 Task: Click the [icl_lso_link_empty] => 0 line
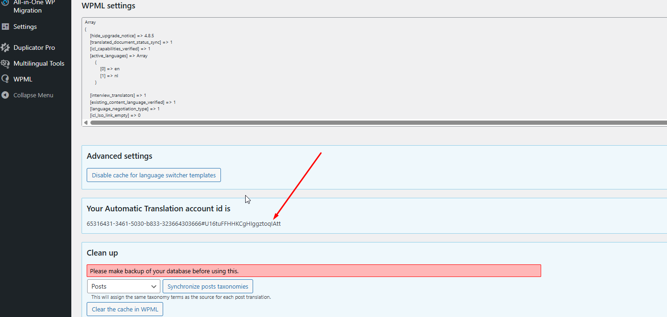click(115, 115)
